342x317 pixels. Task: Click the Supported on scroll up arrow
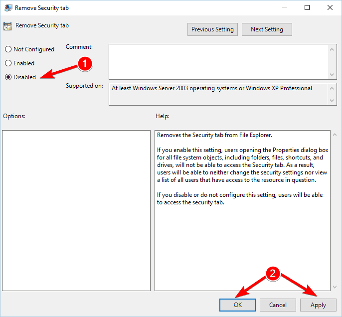332,88
